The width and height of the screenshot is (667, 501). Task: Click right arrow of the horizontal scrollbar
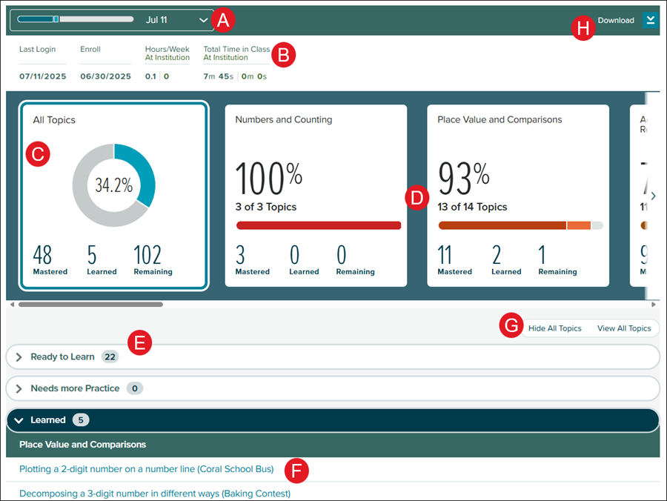click(x=653, y=304)
